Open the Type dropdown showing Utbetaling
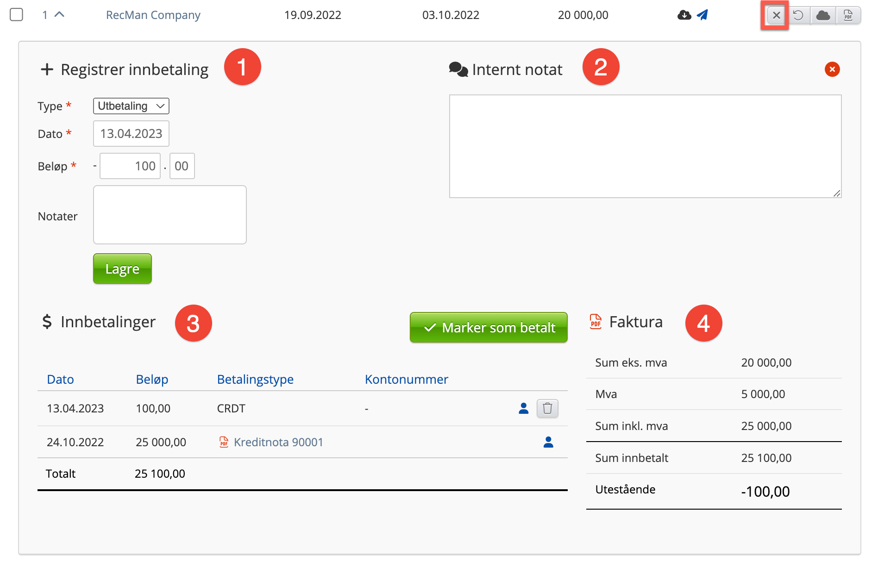This screenshot has height=561, width=878. 131,106
